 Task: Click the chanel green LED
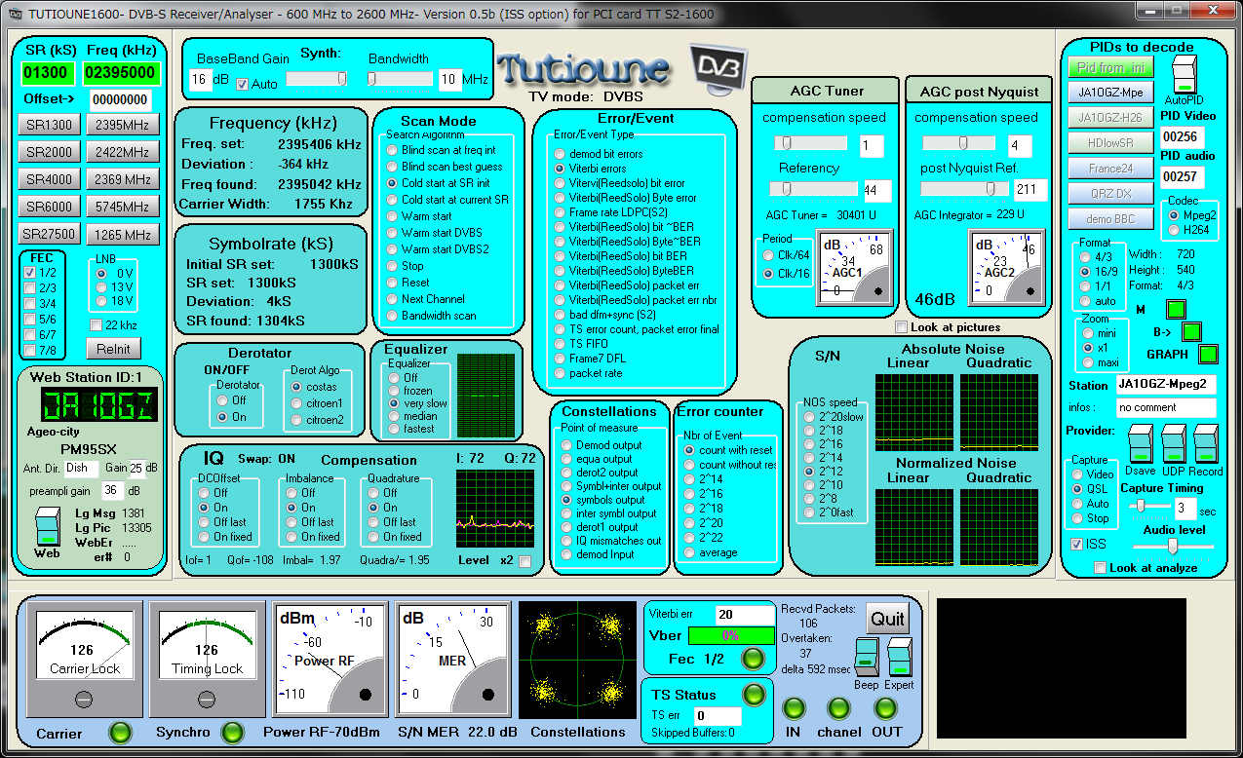[838, 708]
